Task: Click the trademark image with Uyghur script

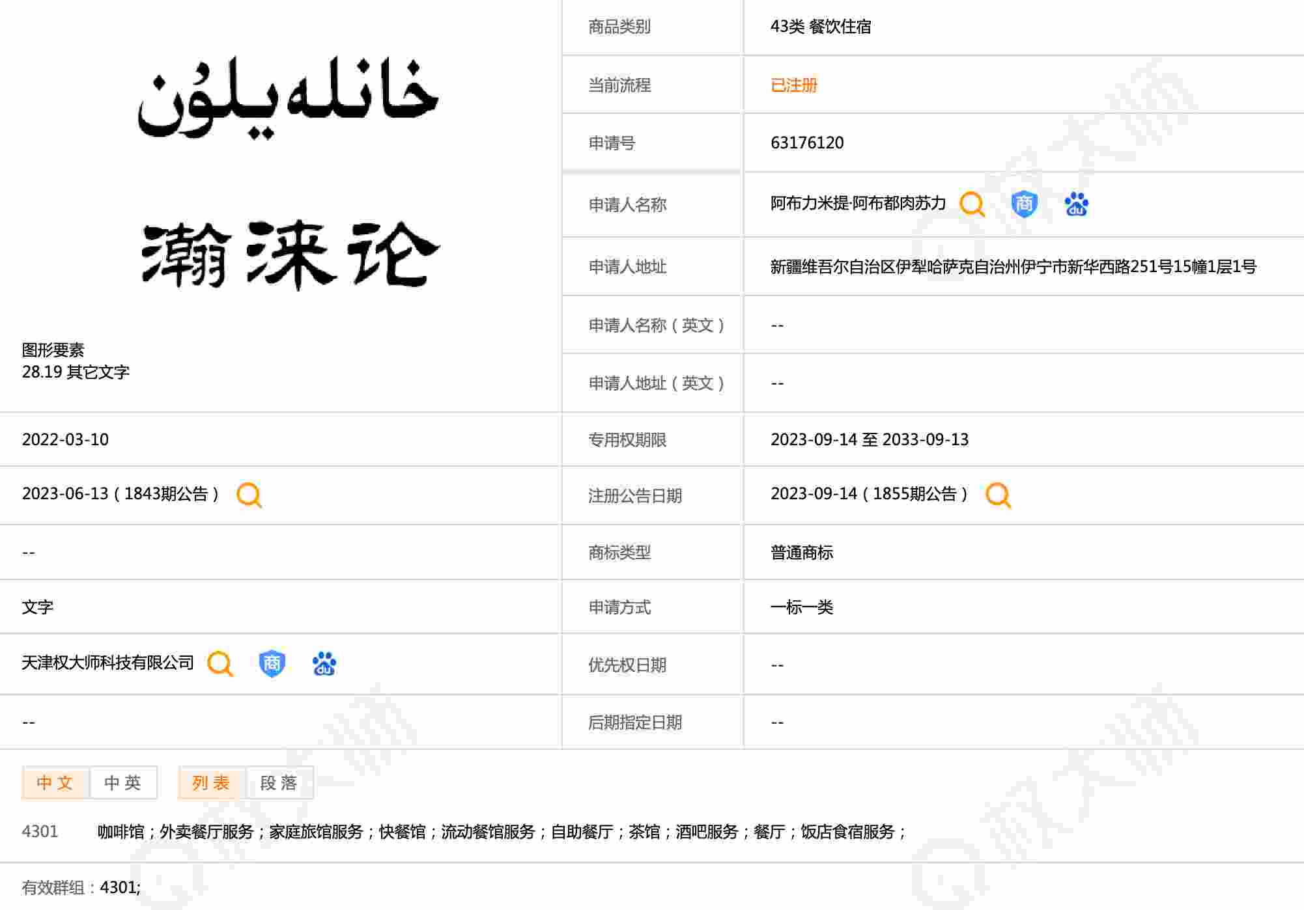Action: [x=289, y=96]
